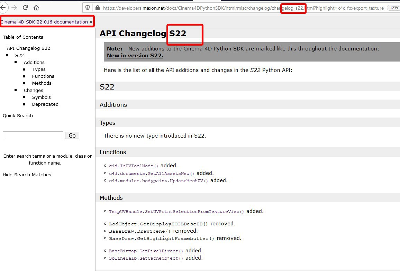Screen dimensions: 400x271
Task: Click LodObject.GetDisplayEOGLDescID() entry
Action: coord(158,224)
